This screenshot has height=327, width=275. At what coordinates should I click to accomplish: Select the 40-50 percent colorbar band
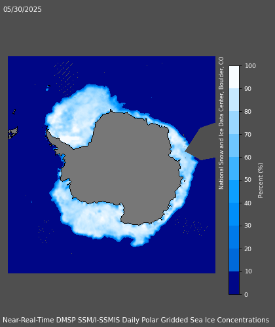tap(234, 192)
